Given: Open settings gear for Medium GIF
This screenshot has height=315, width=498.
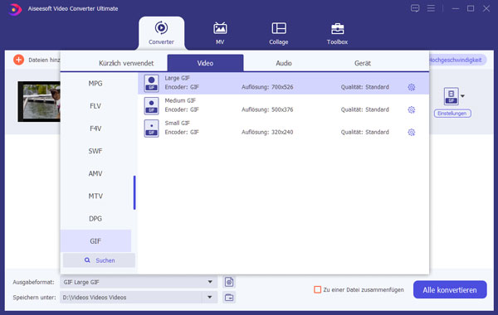Looking at the screenshot, I should (x=412, y=109).
